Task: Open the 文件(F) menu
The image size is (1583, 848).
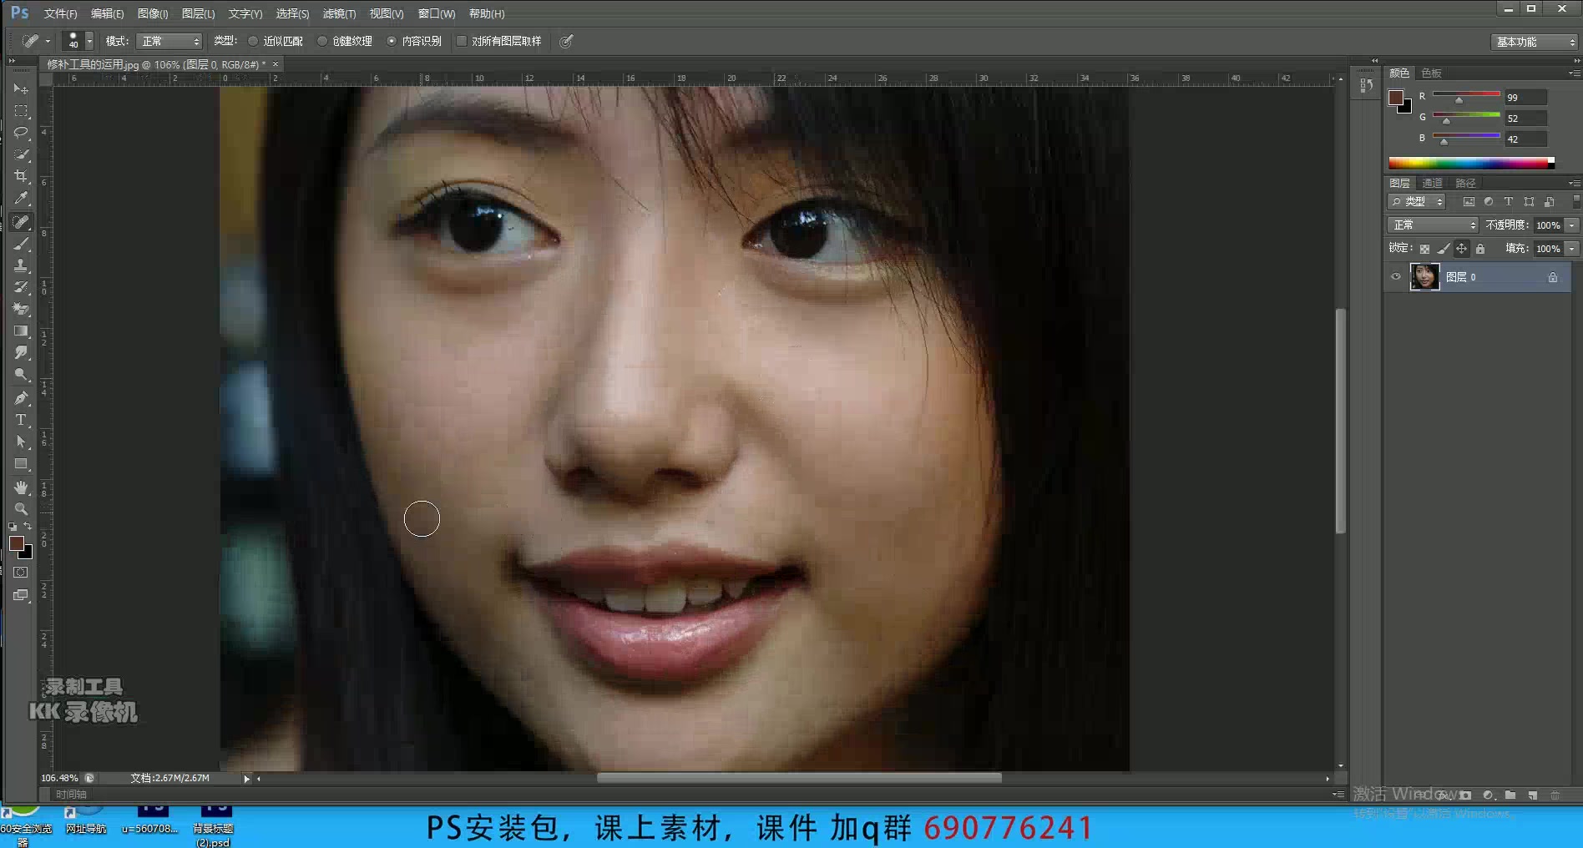Action: point(60,14)
